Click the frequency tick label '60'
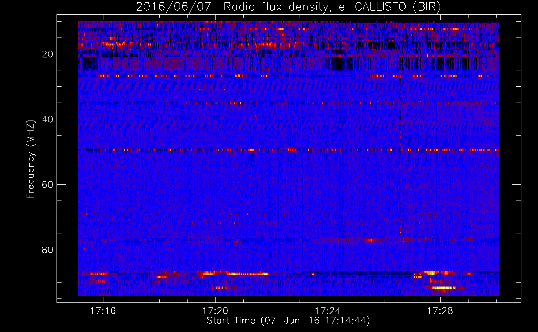The height and width of the screenshot is (332, 538). coord(48,185)
